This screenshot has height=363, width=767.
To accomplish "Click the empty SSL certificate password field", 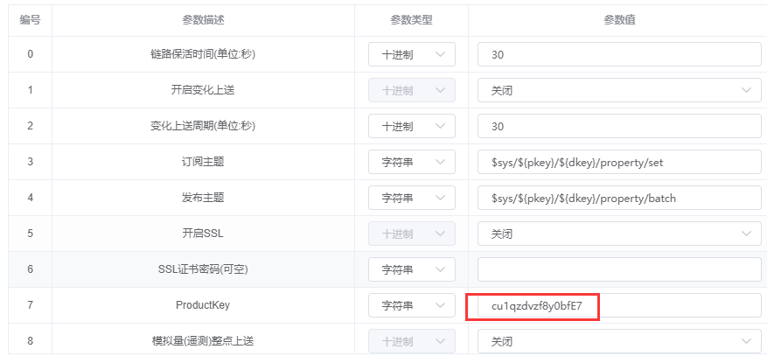I will point(619,269).
